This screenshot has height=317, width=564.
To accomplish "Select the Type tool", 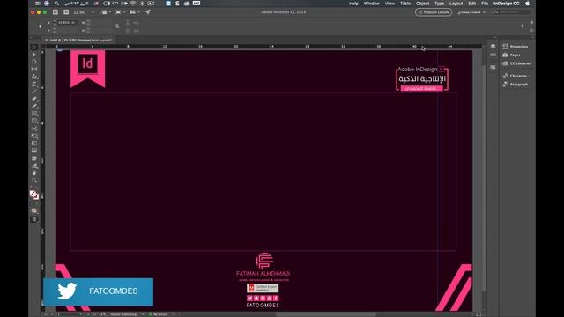I will point(34,85).
